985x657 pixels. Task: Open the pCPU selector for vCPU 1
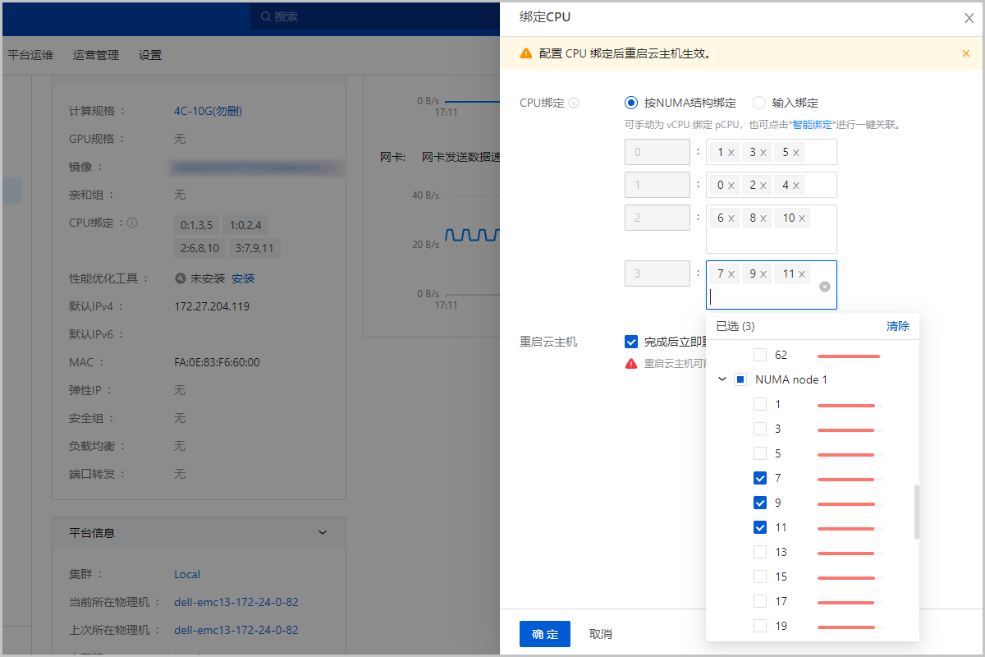tap(771, 185)
